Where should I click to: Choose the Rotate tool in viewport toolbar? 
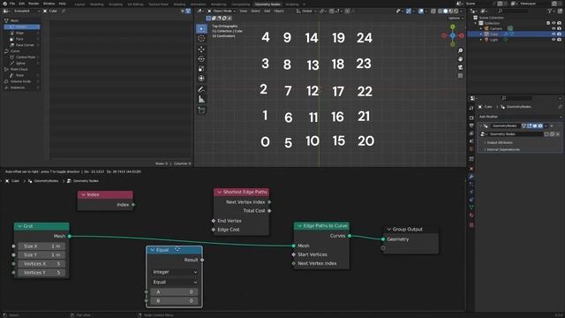pos(201,59)
